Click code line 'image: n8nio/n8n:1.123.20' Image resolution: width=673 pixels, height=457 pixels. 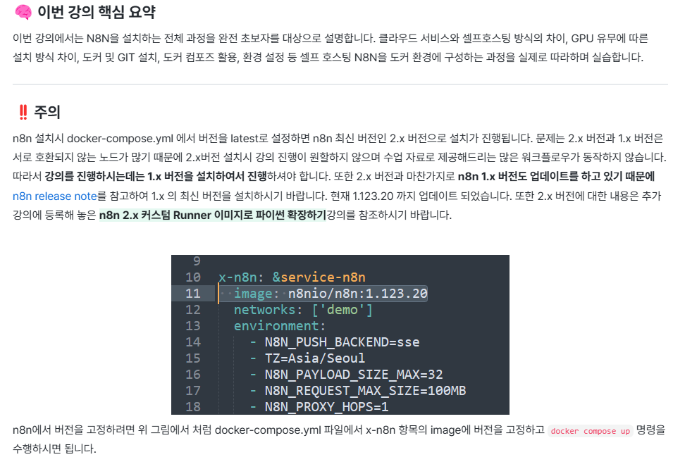point(330,293)
